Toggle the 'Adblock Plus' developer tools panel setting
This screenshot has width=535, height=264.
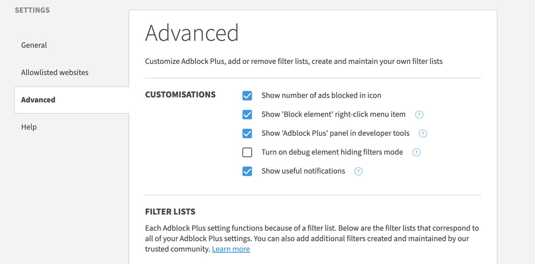pyautogui.click(x=247, y=133)
